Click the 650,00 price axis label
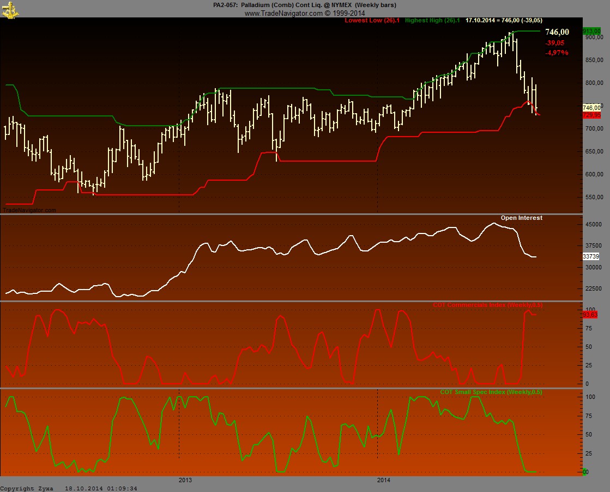The width and height of the screenshot is (610, 492). tap(594, 151)
